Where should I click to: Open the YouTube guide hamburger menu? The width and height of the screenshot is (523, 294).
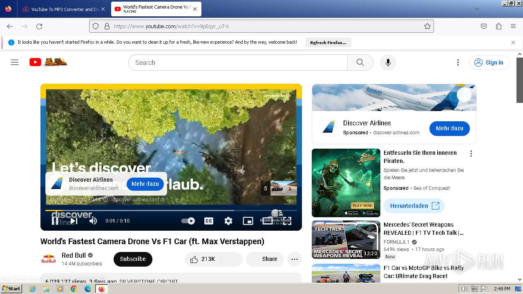coord(15,62)
